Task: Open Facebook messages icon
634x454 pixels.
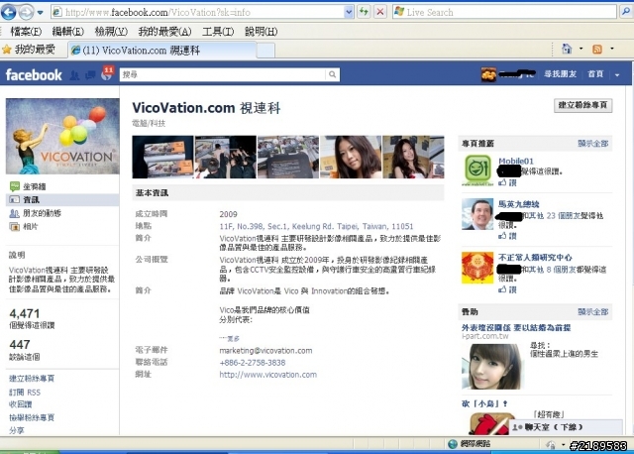Action: click(90, 75)
